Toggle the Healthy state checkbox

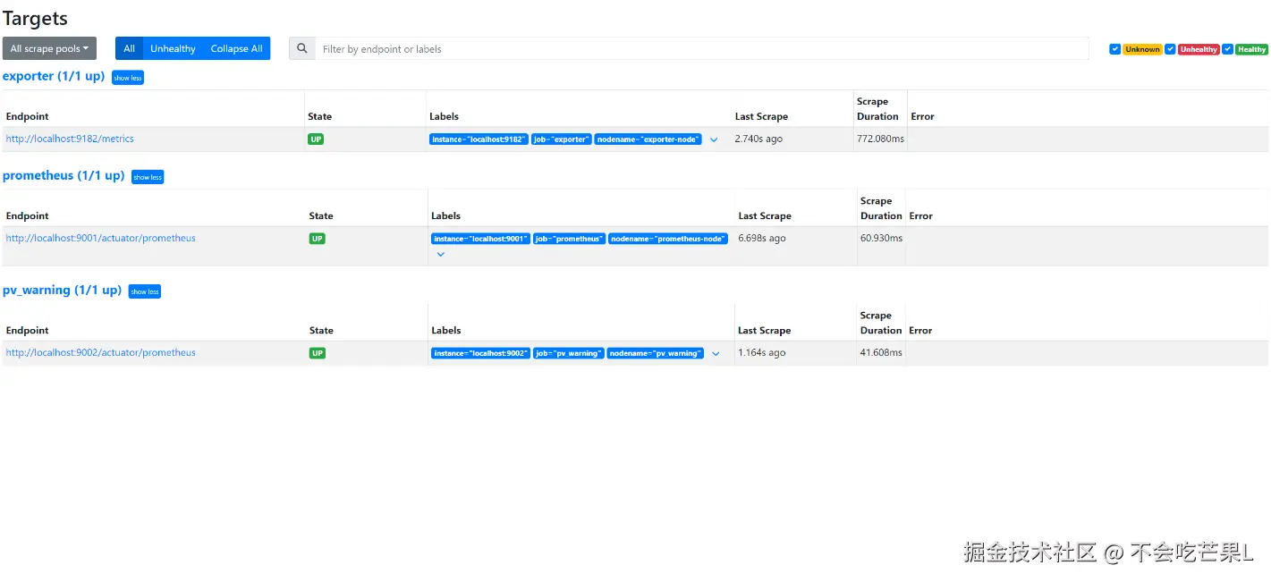[x=1228, y=49]
